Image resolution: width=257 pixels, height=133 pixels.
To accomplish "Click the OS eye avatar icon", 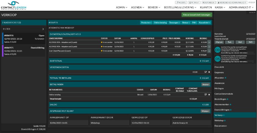I will (x=217, y=59).
